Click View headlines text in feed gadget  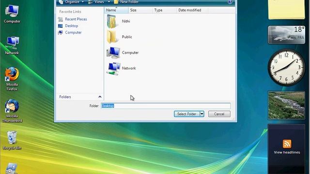pos(287,152)
